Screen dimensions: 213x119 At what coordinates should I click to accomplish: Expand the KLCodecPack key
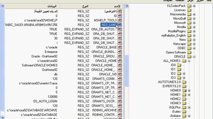(x=194, y=6)
